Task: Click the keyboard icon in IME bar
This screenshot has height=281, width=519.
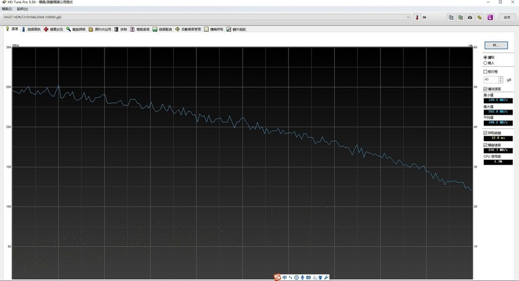Action: click(308, 278)
